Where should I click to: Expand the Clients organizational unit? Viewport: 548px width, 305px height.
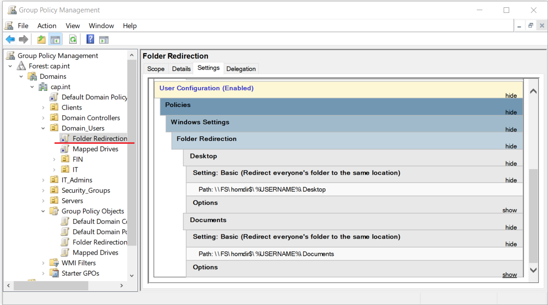tap(43, 107)
